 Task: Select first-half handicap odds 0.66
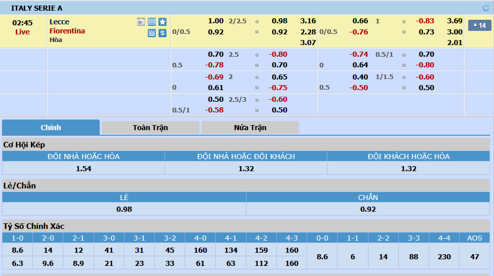360,21
